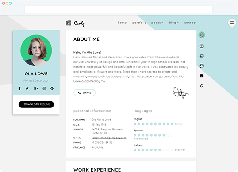Select the briefcase icon in side navigation
The width and height of the screenshot is (238, 172).
click(202, 46)
